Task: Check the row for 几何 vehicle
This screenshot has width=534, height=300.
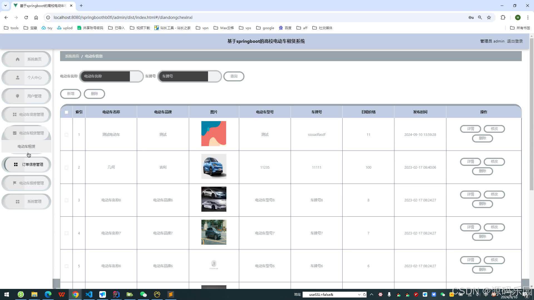Action: pos(66,167)
